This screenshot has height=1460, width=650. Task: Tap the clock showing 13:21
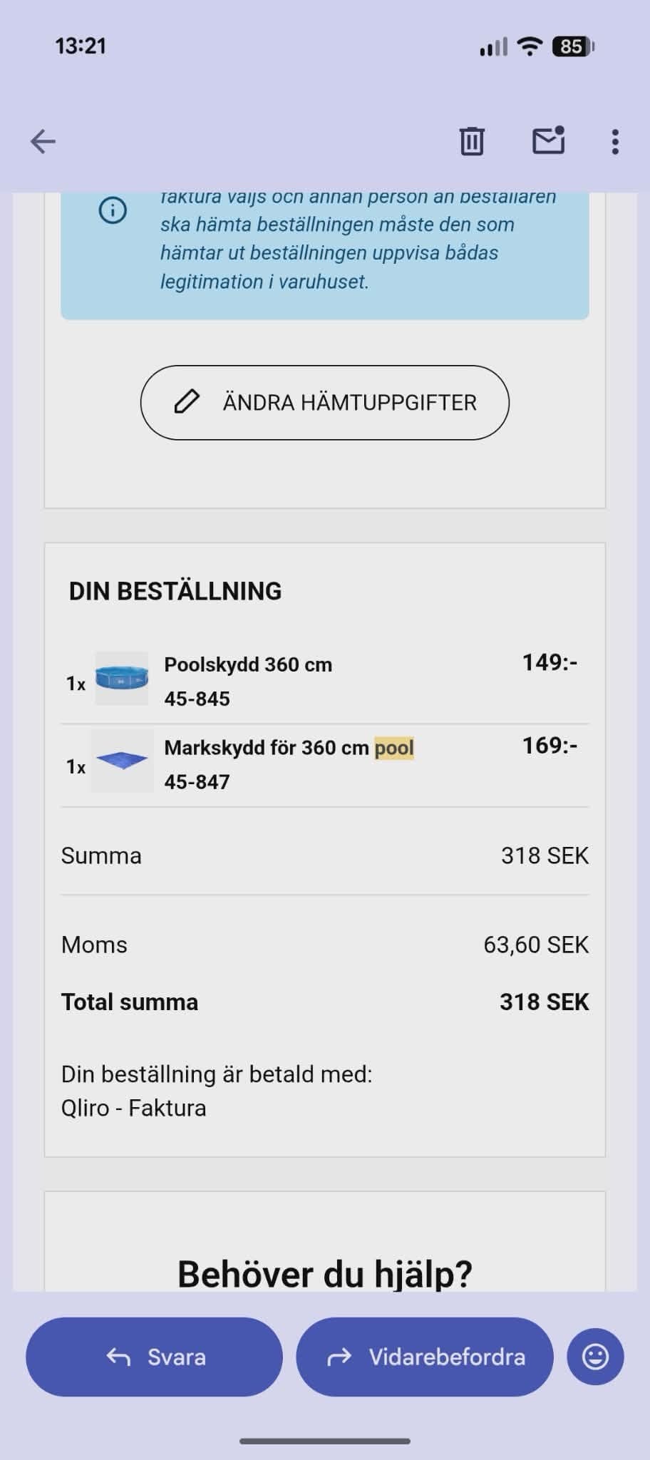pyautogui.click(x=81, y=46)
